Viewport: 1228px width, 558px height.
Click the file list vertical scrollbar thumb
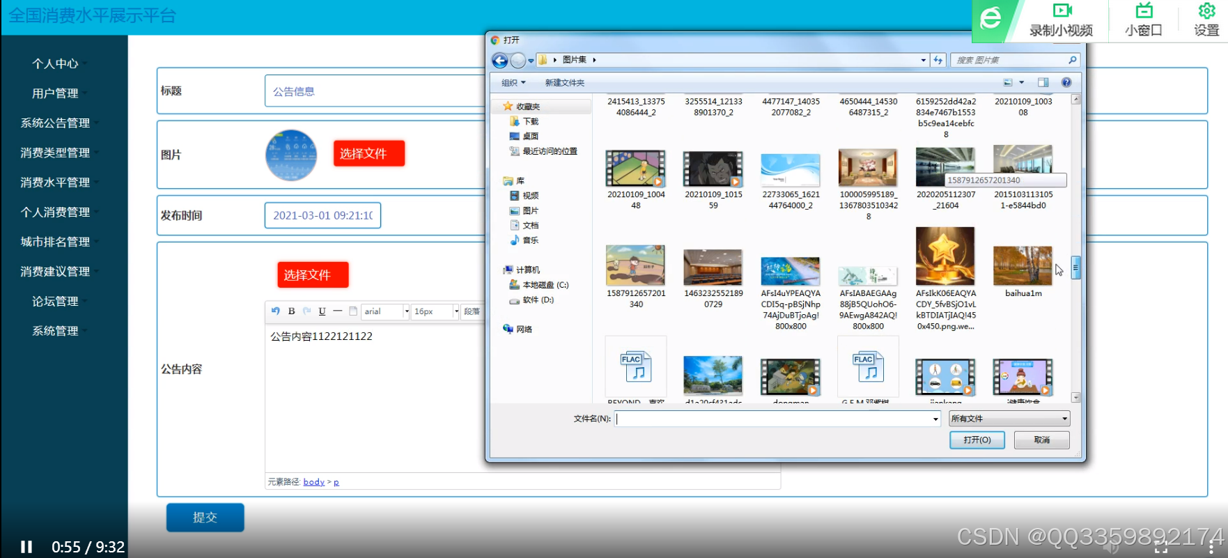pos(1076,268)
